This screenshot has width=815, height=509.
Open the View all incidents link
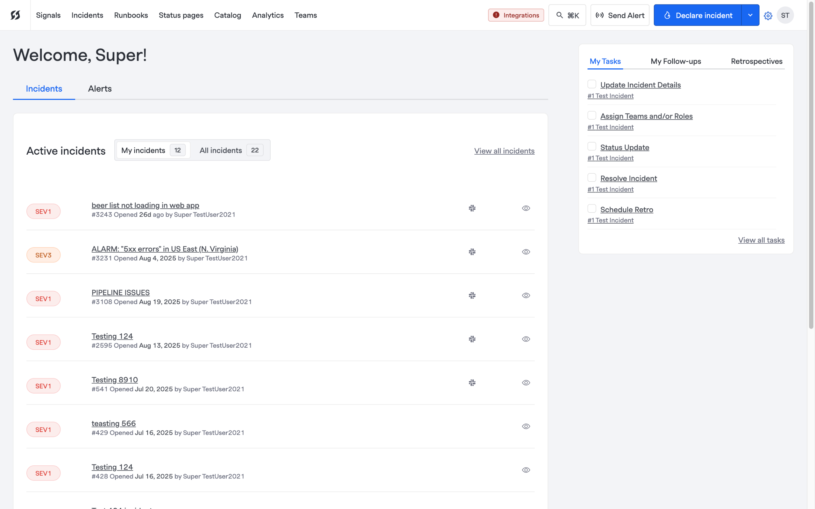(x=504, y=151)
